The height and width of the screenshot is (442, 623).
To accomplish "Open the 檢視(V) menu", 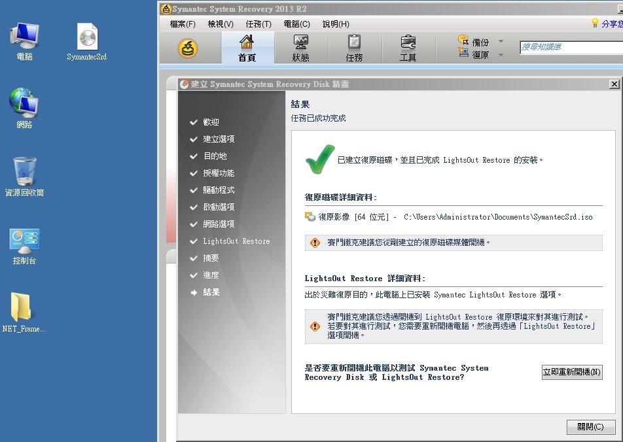I will pos(221,24).
